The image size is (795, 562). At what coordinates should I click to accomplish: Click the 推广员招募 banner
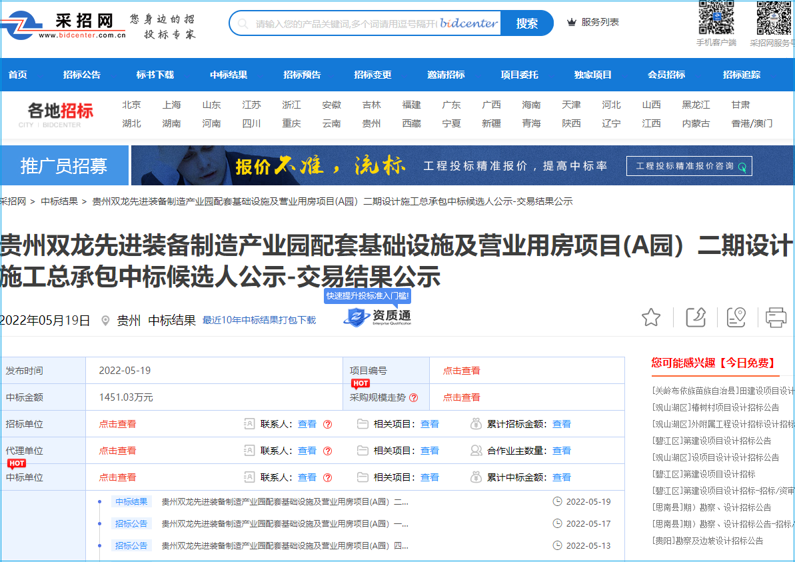pos(64,166)
